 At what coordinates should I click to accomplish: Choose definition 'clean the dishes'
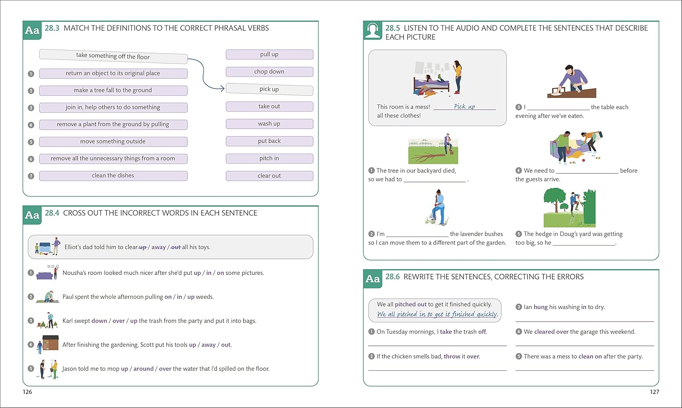(113, 176)
